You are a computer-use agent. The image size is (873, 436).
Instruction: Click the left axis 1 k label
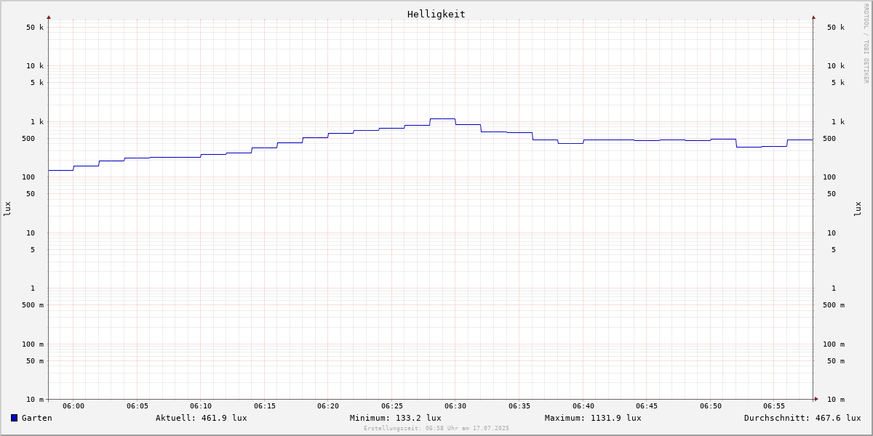pos(37,122)
